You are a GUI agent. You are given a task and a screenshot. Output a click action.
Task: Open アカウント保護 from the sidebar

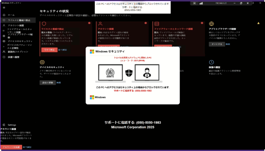click(x=16, y=25)
